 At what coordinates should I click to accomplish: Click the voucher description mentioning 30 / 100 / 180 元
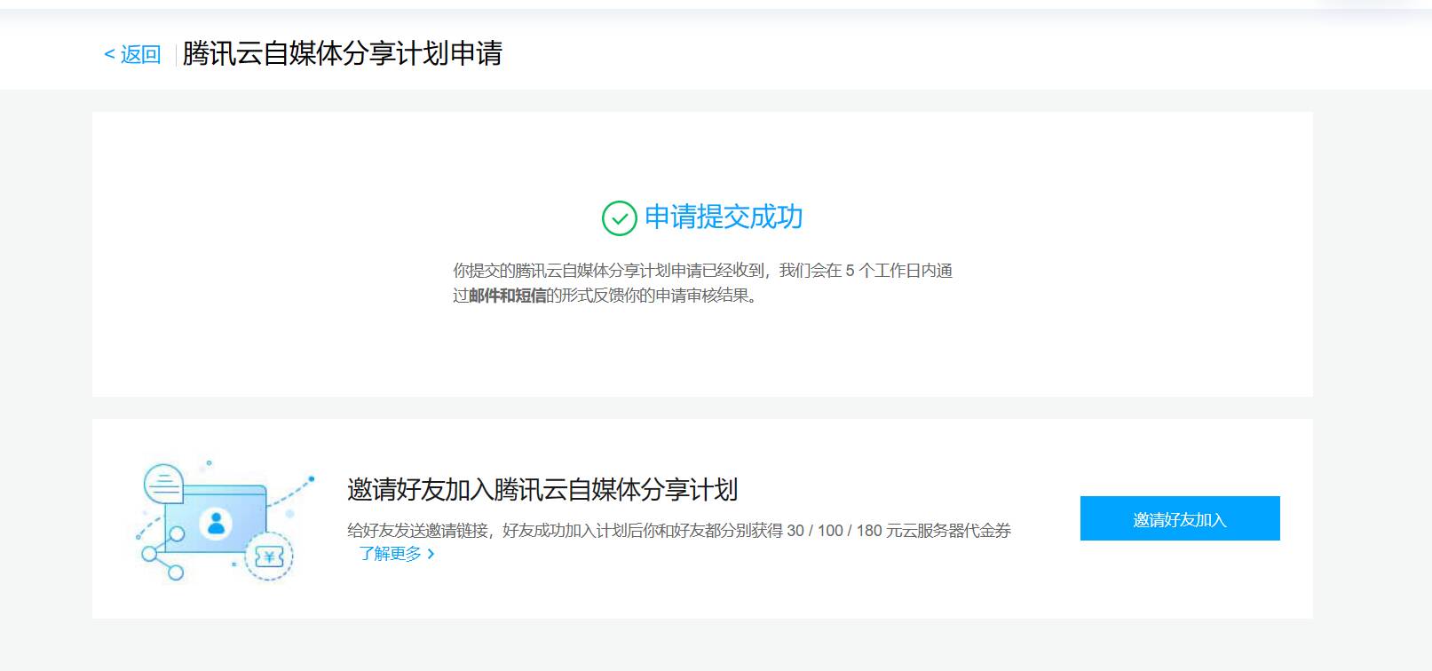[x=679, y=531]
